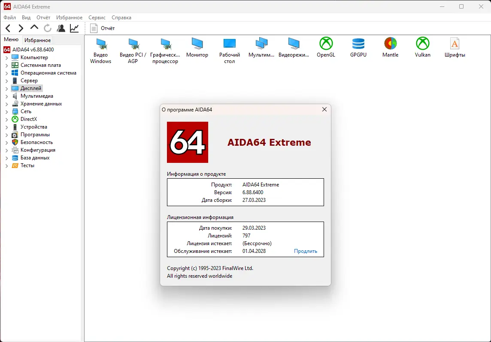Expand the Хранение данных tree node
This screenshot has height=342, width=491.
tap(6, 104)
